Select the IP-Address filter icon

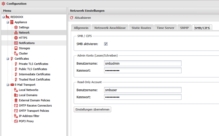[16, 116]
